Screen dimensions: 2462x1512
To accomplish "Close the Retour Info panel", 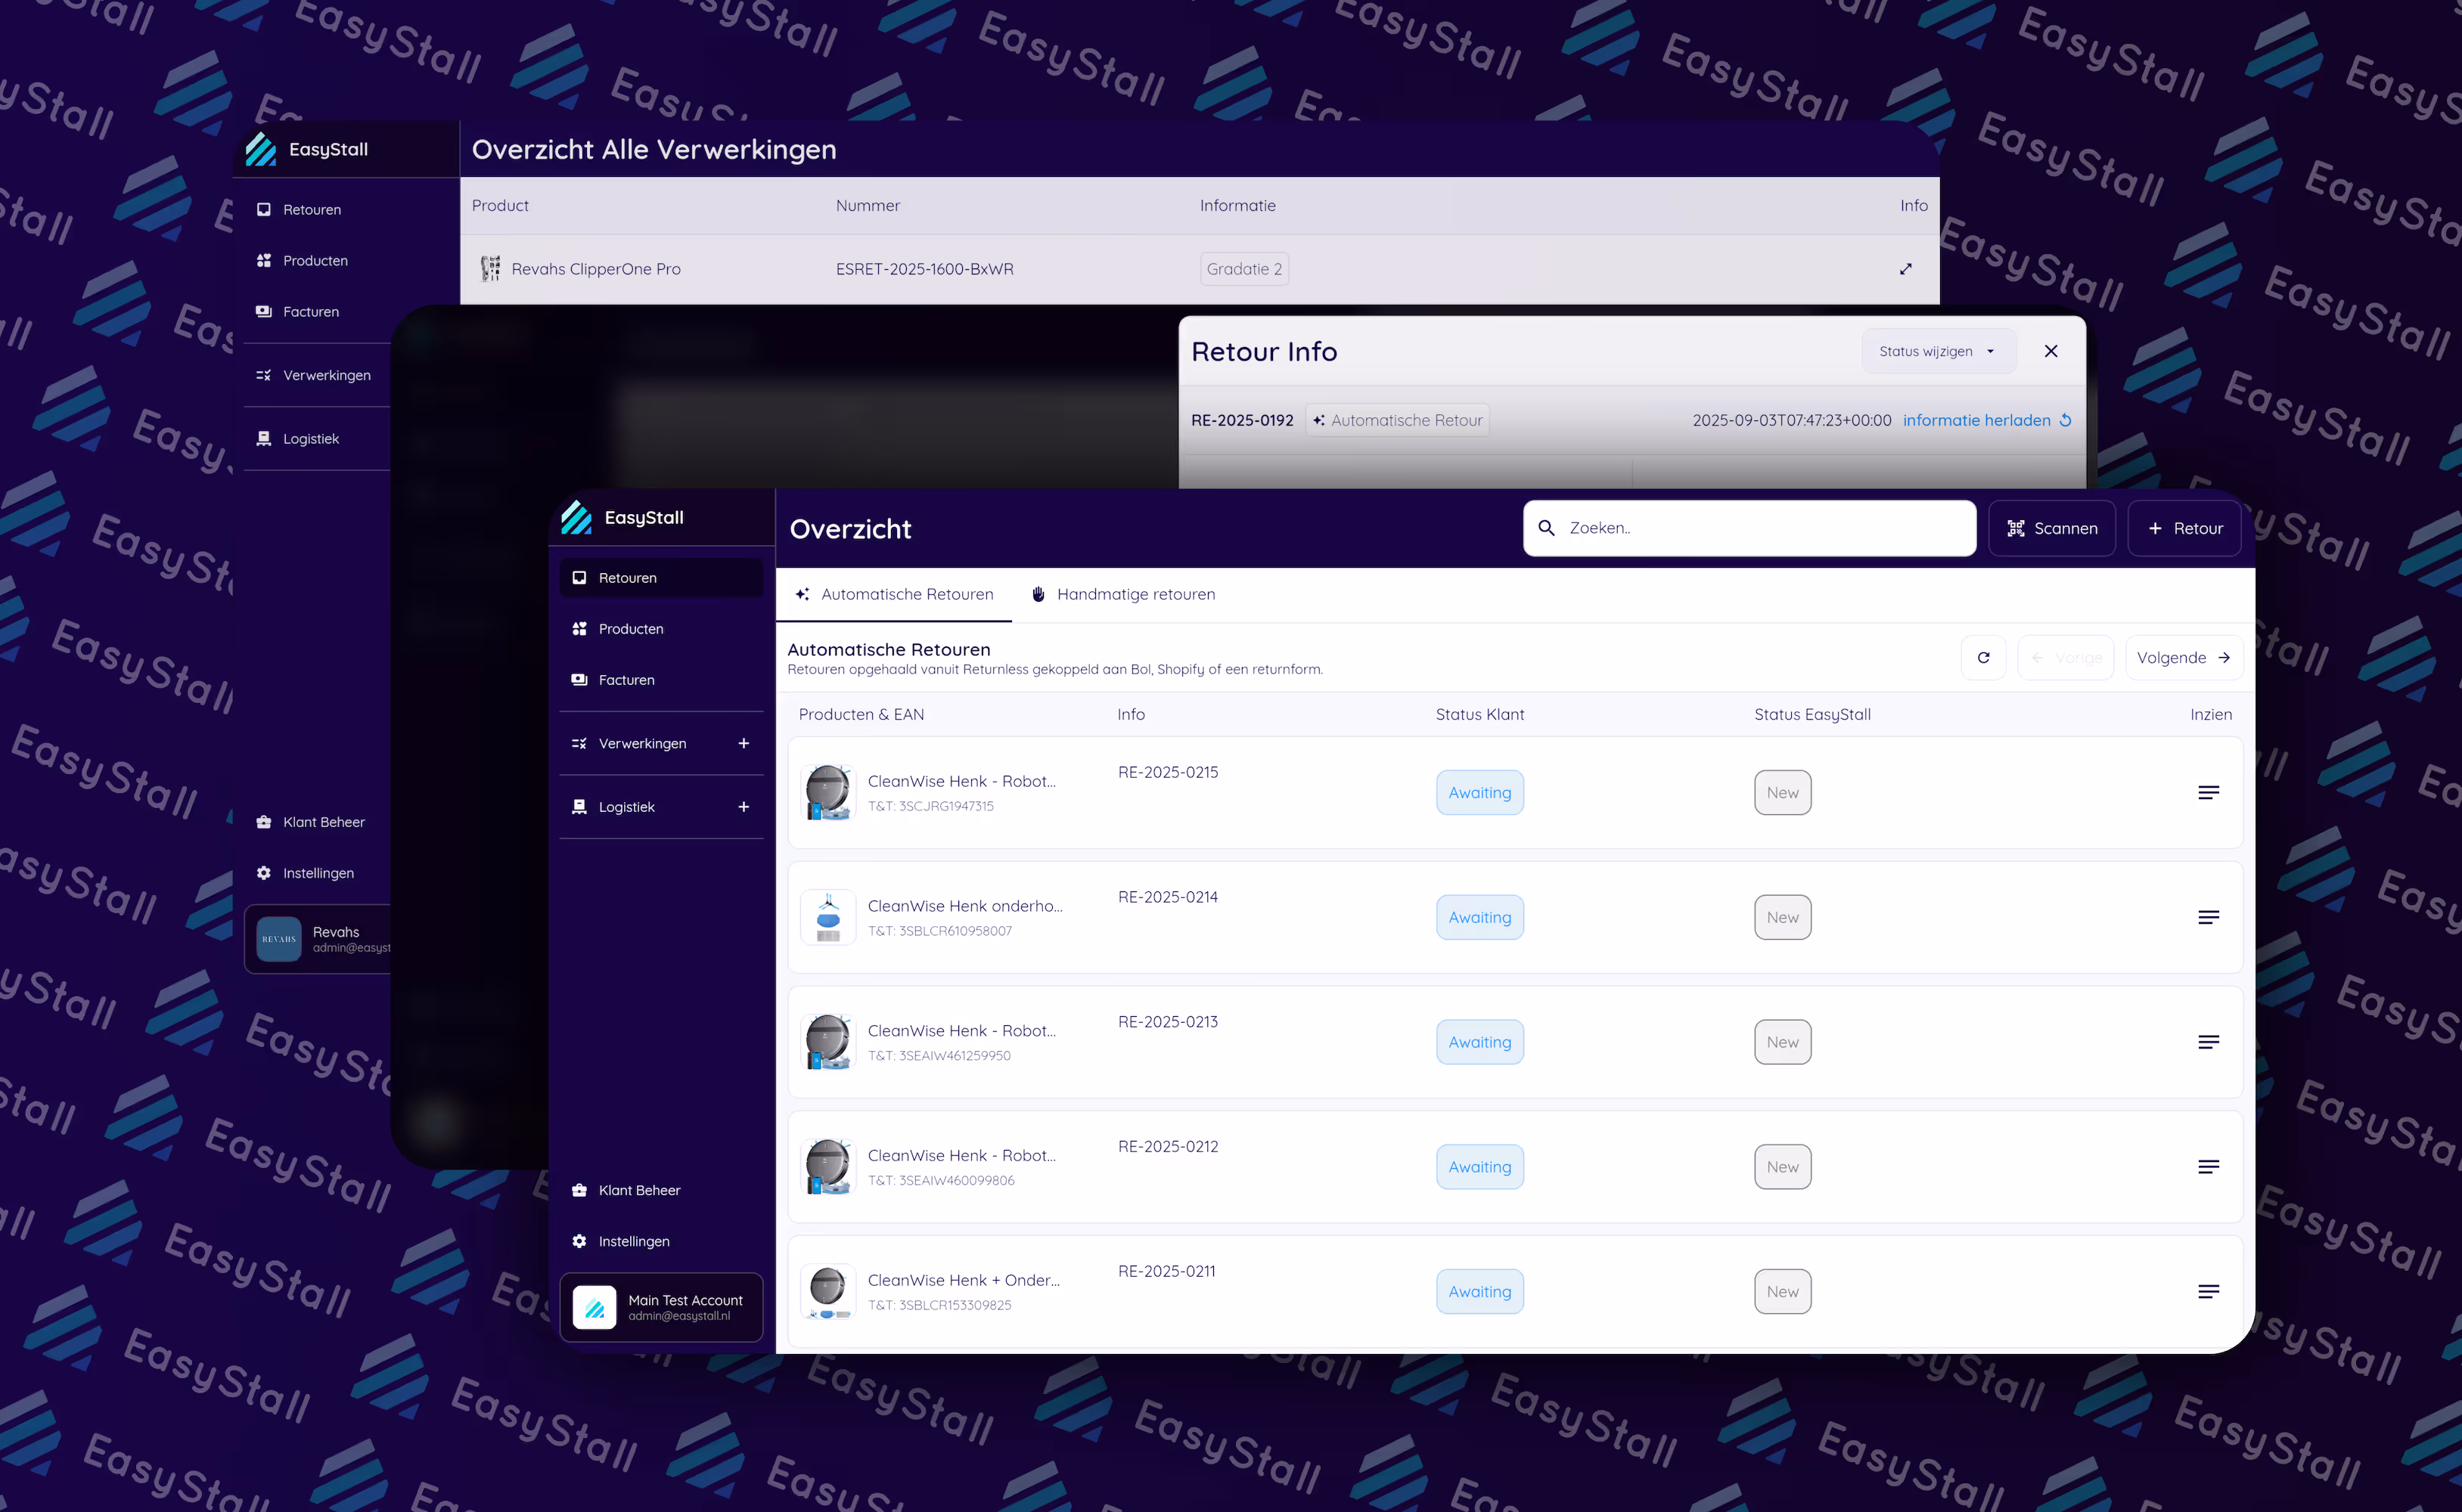I will click(2051, 351).
